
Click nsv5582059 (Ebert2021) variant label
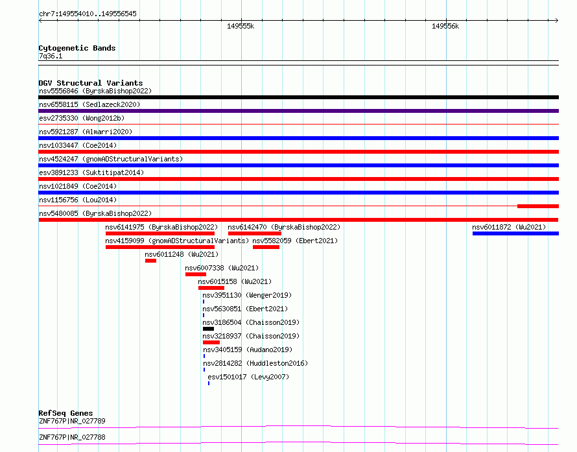coord(295,241)
